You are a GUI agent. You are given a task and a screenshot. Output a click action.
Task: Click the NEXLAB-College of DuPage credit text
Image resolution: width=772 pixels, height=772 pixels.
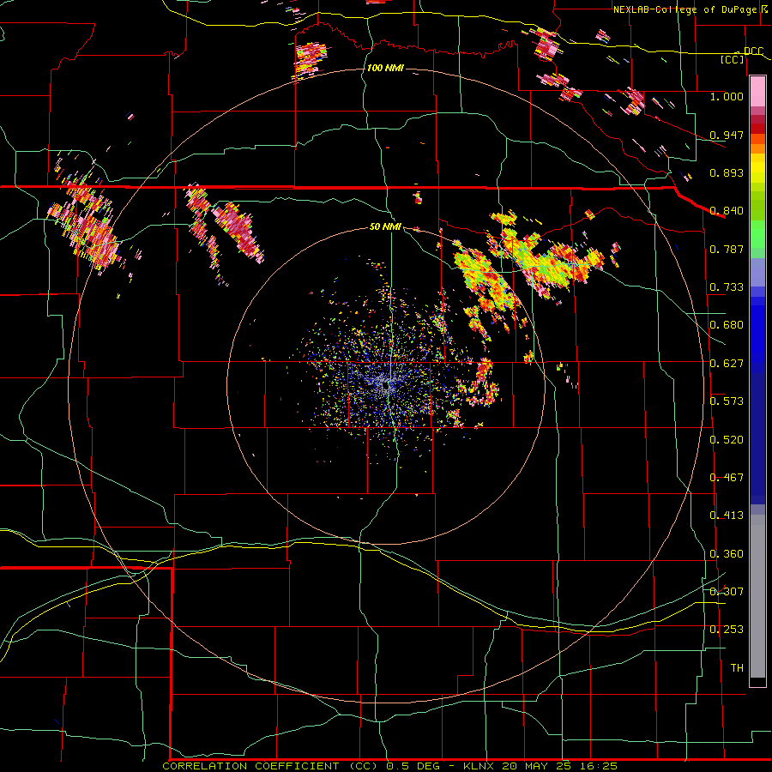point(685,9)
